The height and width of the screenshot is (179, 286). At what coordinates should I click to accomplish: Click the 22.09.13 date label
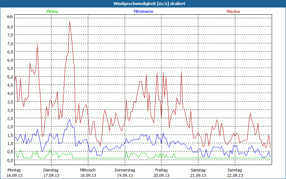click(235, 175)
